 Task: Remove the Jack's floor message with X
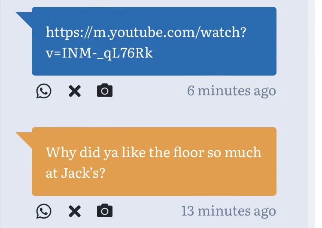point(75,211)
